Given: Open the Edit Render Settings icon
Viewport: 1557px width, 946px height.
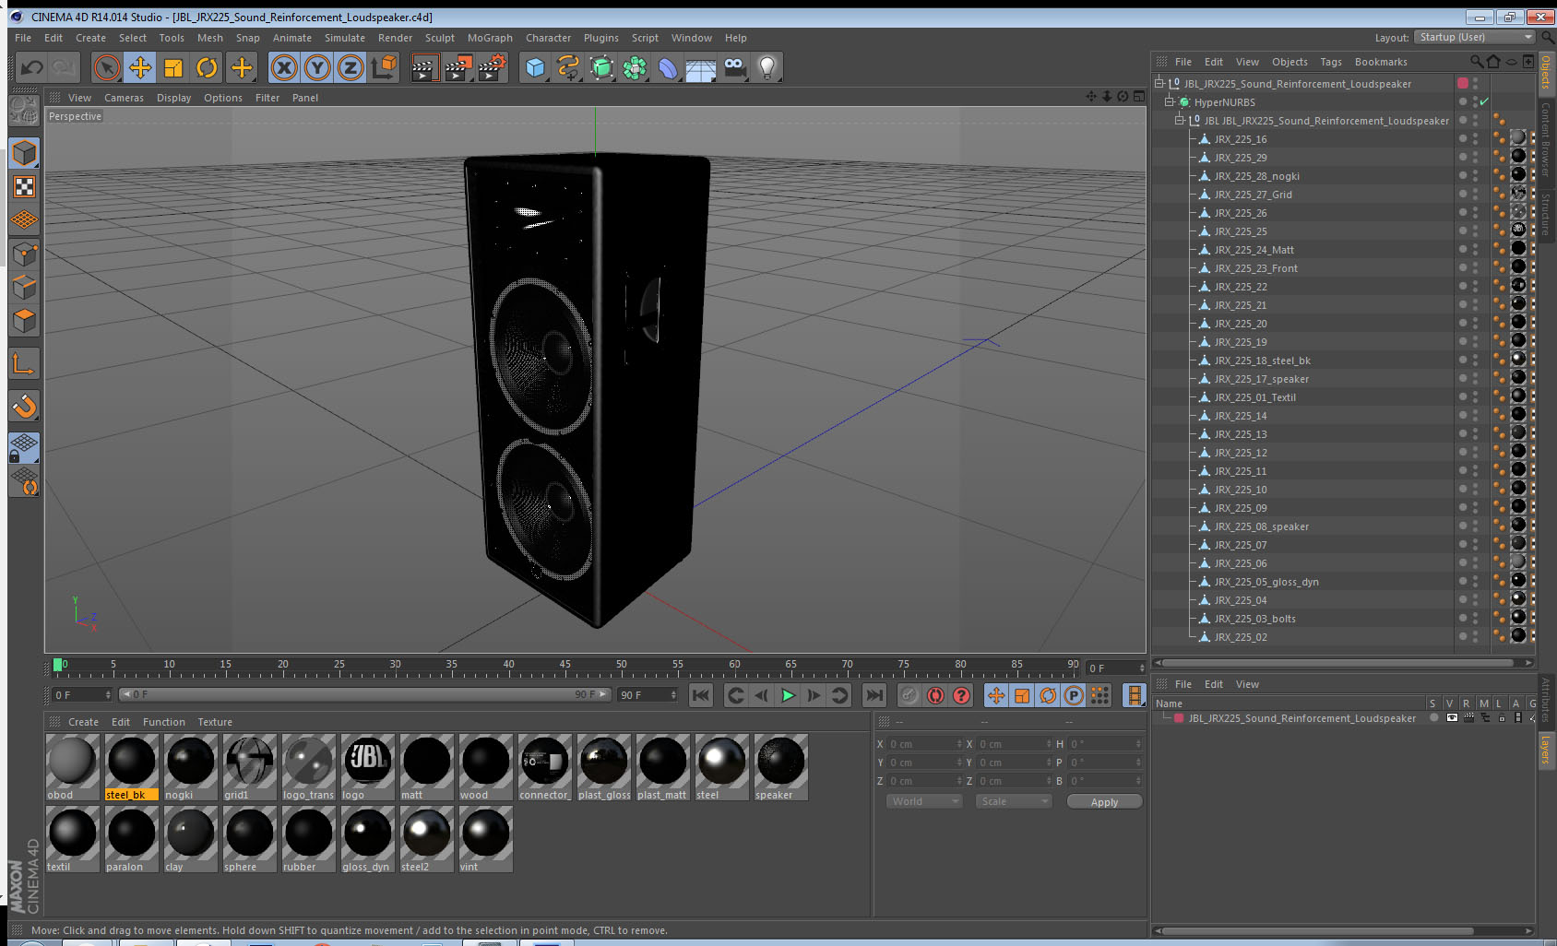Looking at the screenshot, I should [493, 67].
